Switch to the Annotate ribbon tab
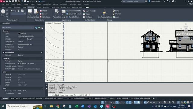 coord(17,7)
